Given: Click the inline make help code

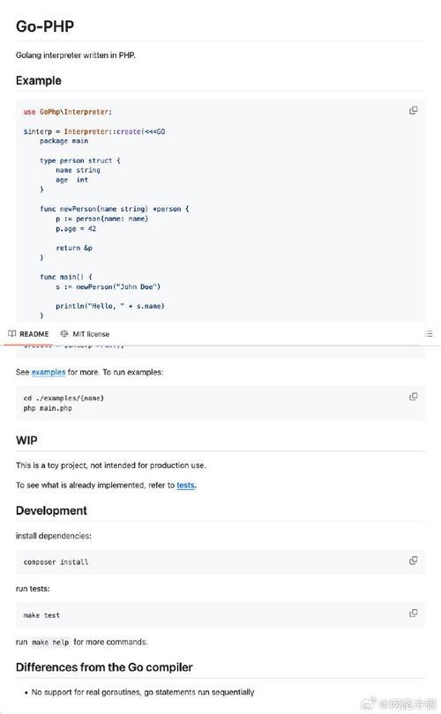Looking at the screenshot, I should coord(50,642).
